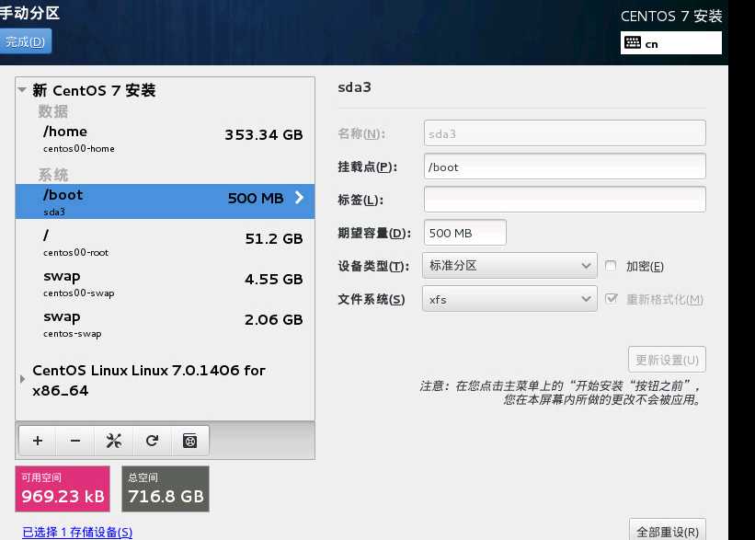Open the 设备类型 标准分区 dropdown

point(509,266)
